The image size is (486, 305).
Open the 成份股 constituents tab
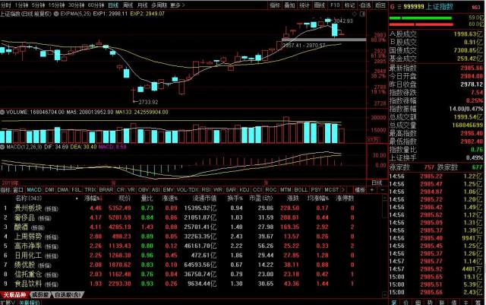tap(39, 293)
